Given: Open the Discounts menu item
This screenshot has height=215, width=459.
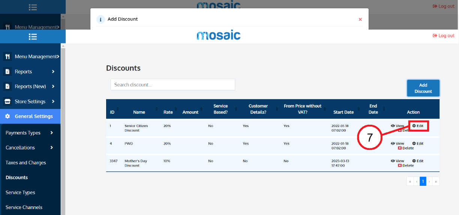Looking at the screenshot, I should (x=17, y=178).
